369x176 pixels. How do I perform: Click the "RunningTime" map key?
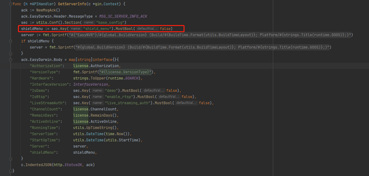pos(44,128)
